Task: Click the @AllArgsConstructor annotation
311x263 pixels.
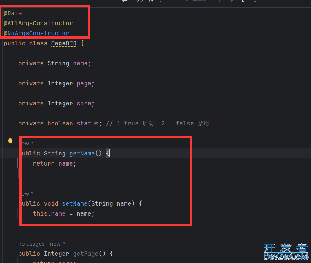Action: coord(38,23)
